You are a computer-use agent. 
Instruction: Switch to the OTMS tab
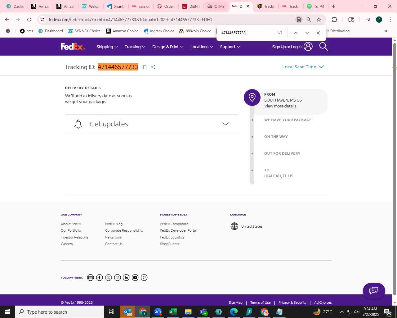216,6
